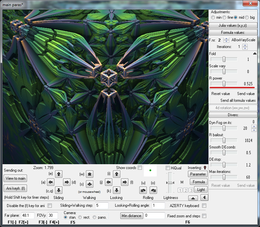Click the R power slider handle
Viewport: 260px width, 227px height.
pos(224,84)
